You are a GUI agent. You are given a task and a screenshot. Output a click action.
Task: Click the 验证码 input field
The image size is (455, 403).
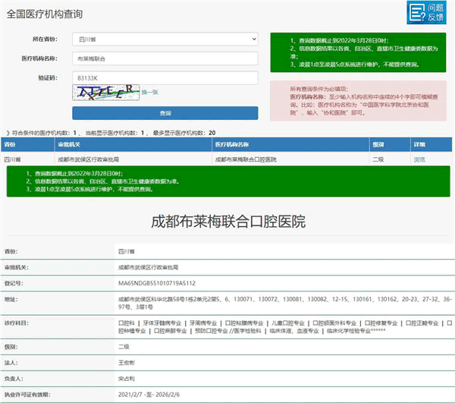[x=165, y=78]
